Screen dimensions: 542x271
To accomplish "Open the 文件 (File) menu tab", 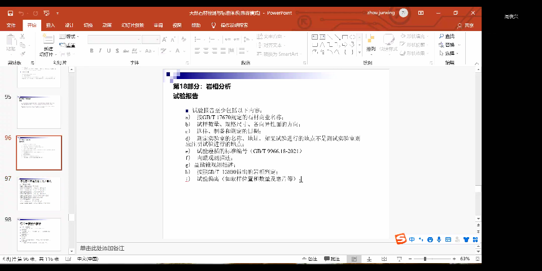I will pos(11,25).
